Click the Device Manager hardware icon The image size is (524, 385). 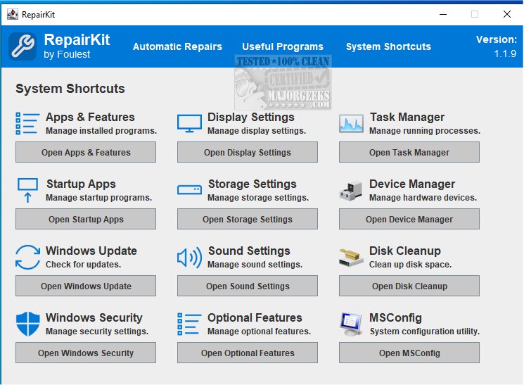coord(351,190)
